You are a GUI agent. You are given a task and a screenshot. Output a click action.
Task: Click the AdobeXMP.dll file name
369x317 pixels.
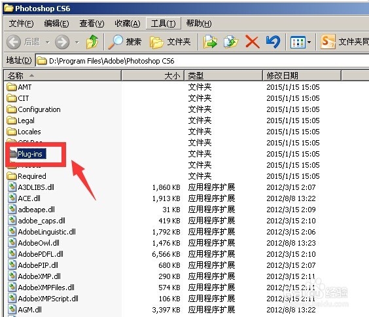coord(39,276)
